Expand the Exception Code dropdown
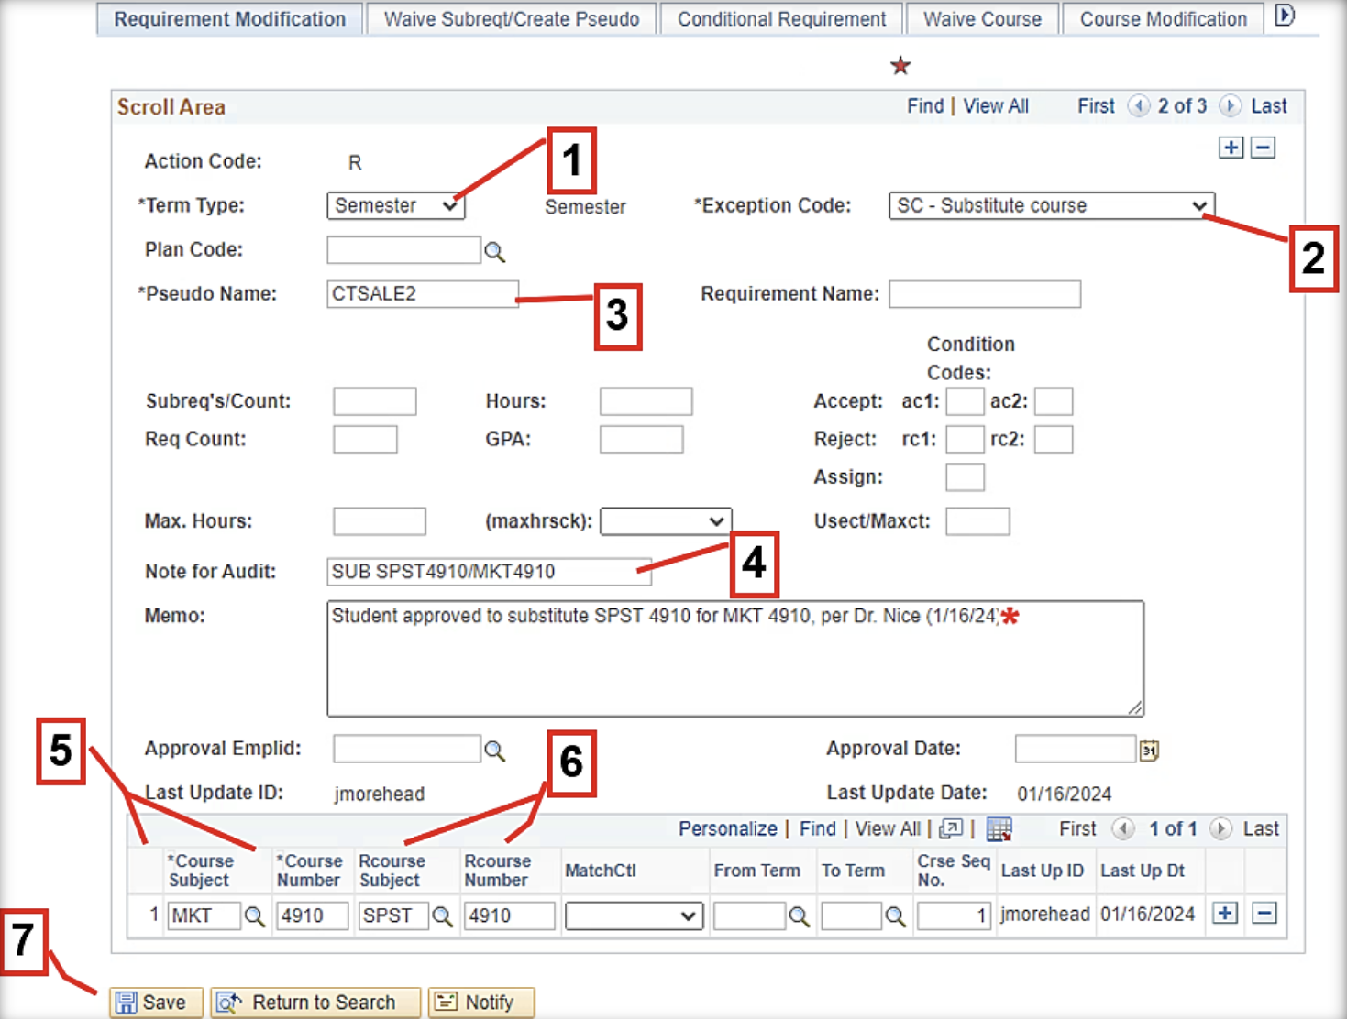 pos(1051,205)
